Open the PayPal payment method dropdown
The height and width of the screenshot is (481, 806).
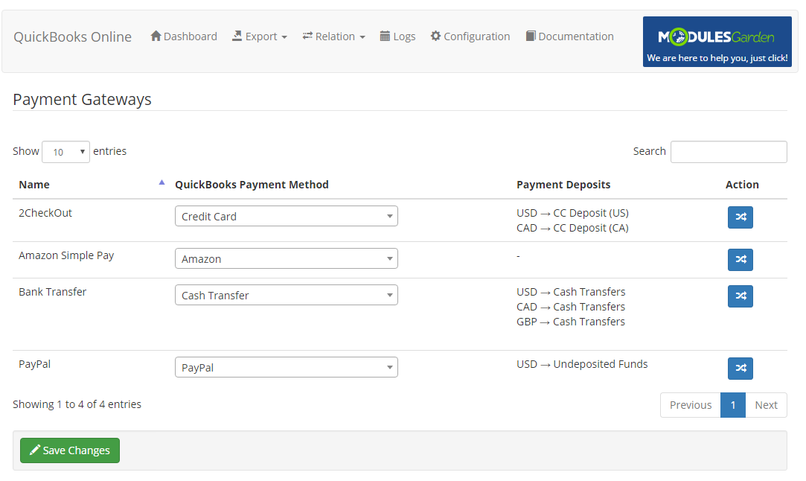287,367
